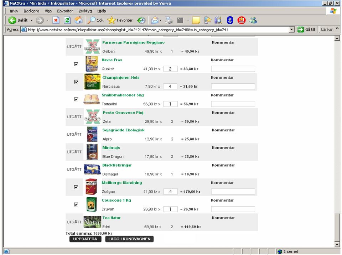Open the Research books icon
The width and height of the screenshot is (342, 255).
click(x=218, y=20)
